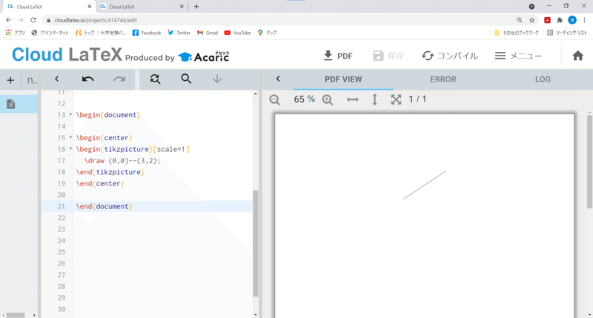Switch to LOG tab
Viewport: 593px width, 318px height.
[543, 79]
